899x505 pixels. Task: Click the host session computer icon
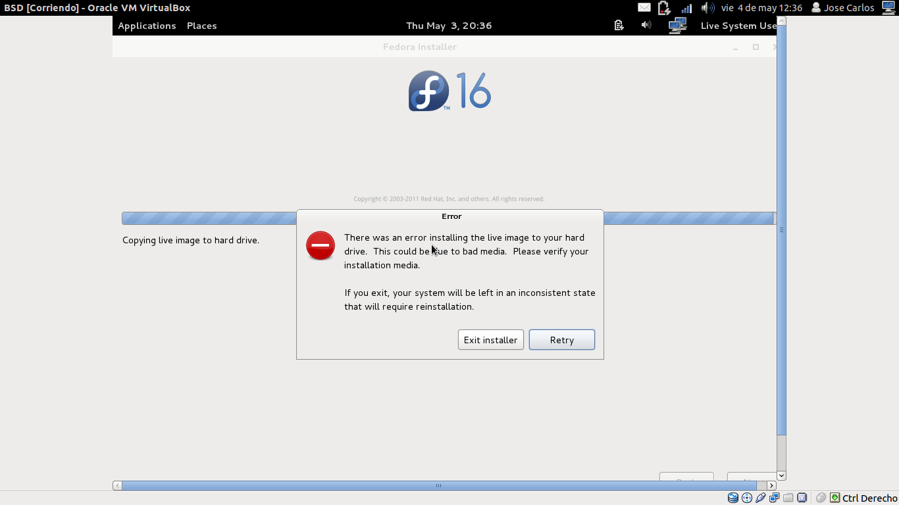point(888,8)
